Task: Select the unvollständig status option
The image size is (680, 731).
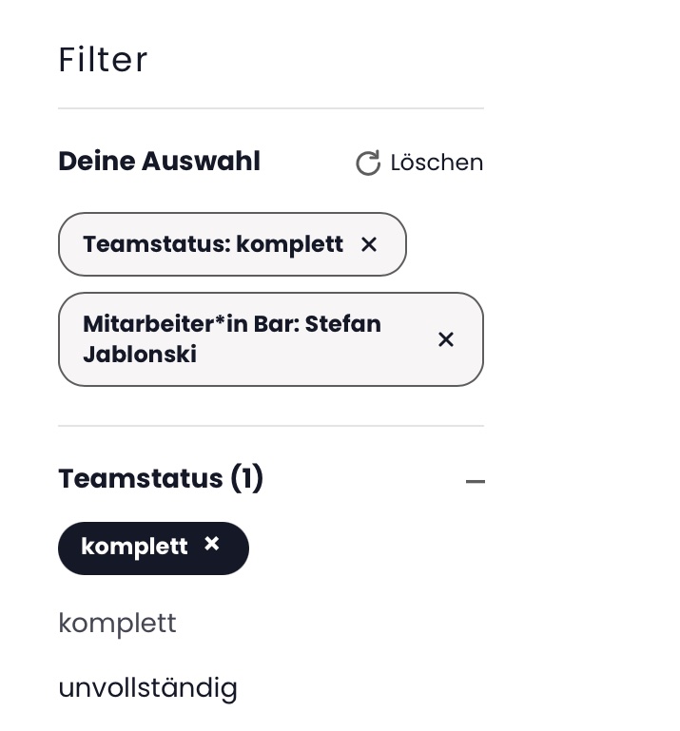Action: [x=147, y=688]
